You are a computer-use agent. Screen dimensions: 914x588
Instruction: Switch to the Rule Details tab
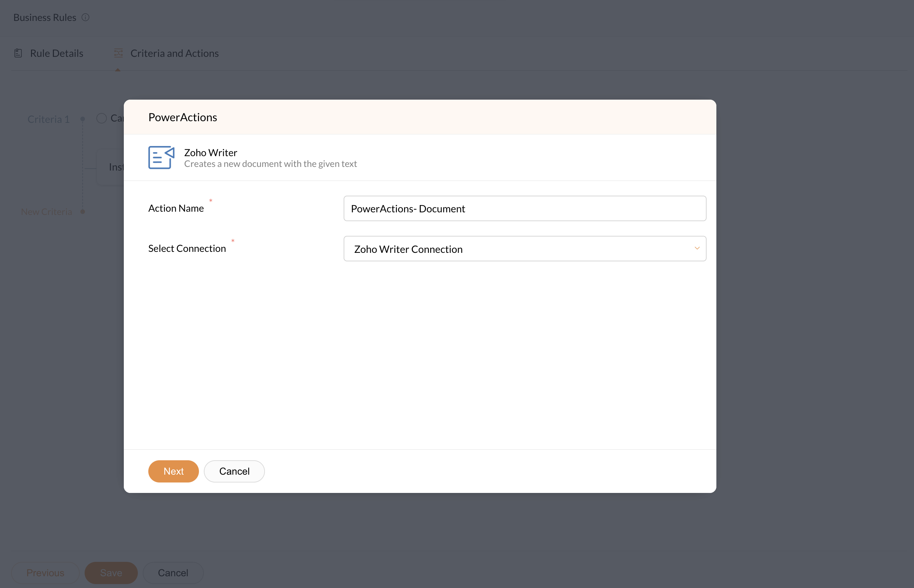(x=57, y=54)
